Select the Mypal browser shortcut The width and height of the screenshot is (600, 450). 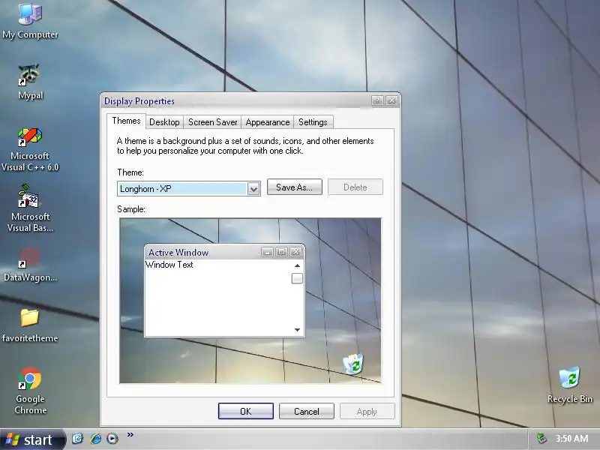[x=30, y=82]
